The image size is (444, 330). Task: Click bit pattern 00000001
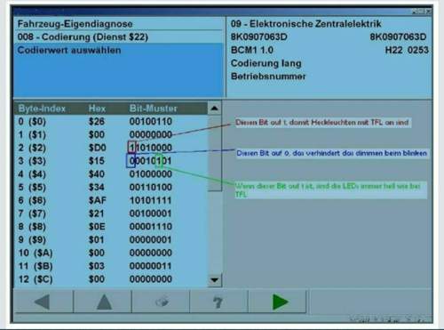(x=151, y=239)
